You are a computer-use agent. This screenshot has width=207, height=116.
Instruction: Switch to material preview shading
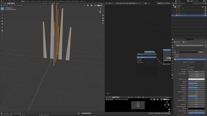tap(100, 5)
